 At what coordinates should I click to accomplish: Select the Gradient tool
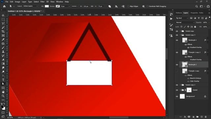[x=3, y=64]
